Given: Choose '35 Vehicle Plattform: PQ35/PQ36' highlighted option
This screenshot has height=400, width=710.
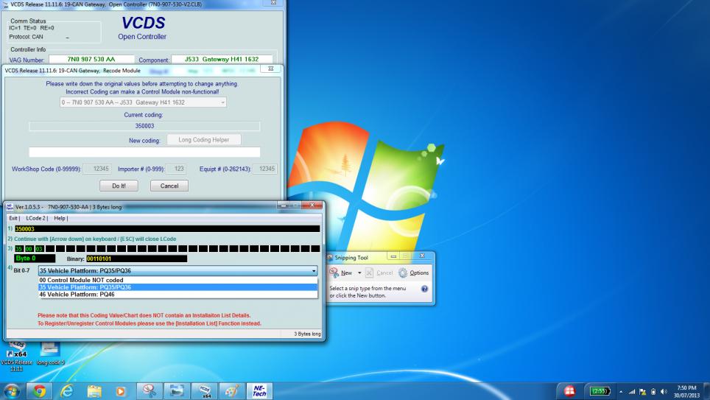Looking at the screenshot, I should [178, 287].
